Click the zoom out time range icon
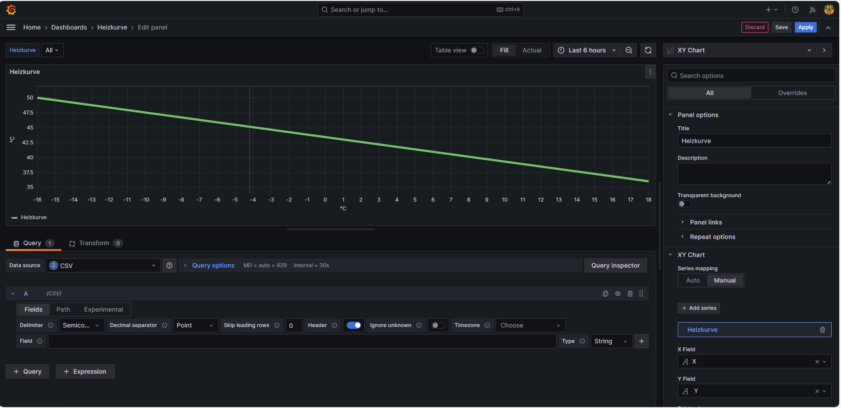 click(629, 50)
